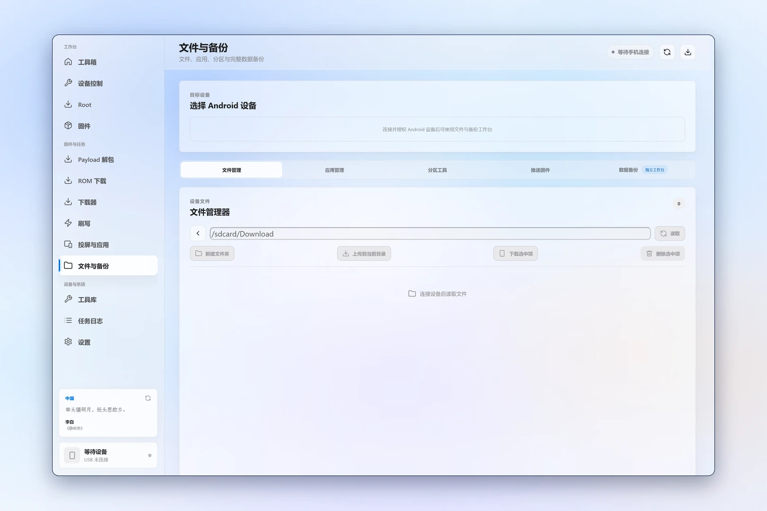The height and width of the screenshot is (511, 767).
Task: Go to the 固件 page
Action: [x=108, y=126]
